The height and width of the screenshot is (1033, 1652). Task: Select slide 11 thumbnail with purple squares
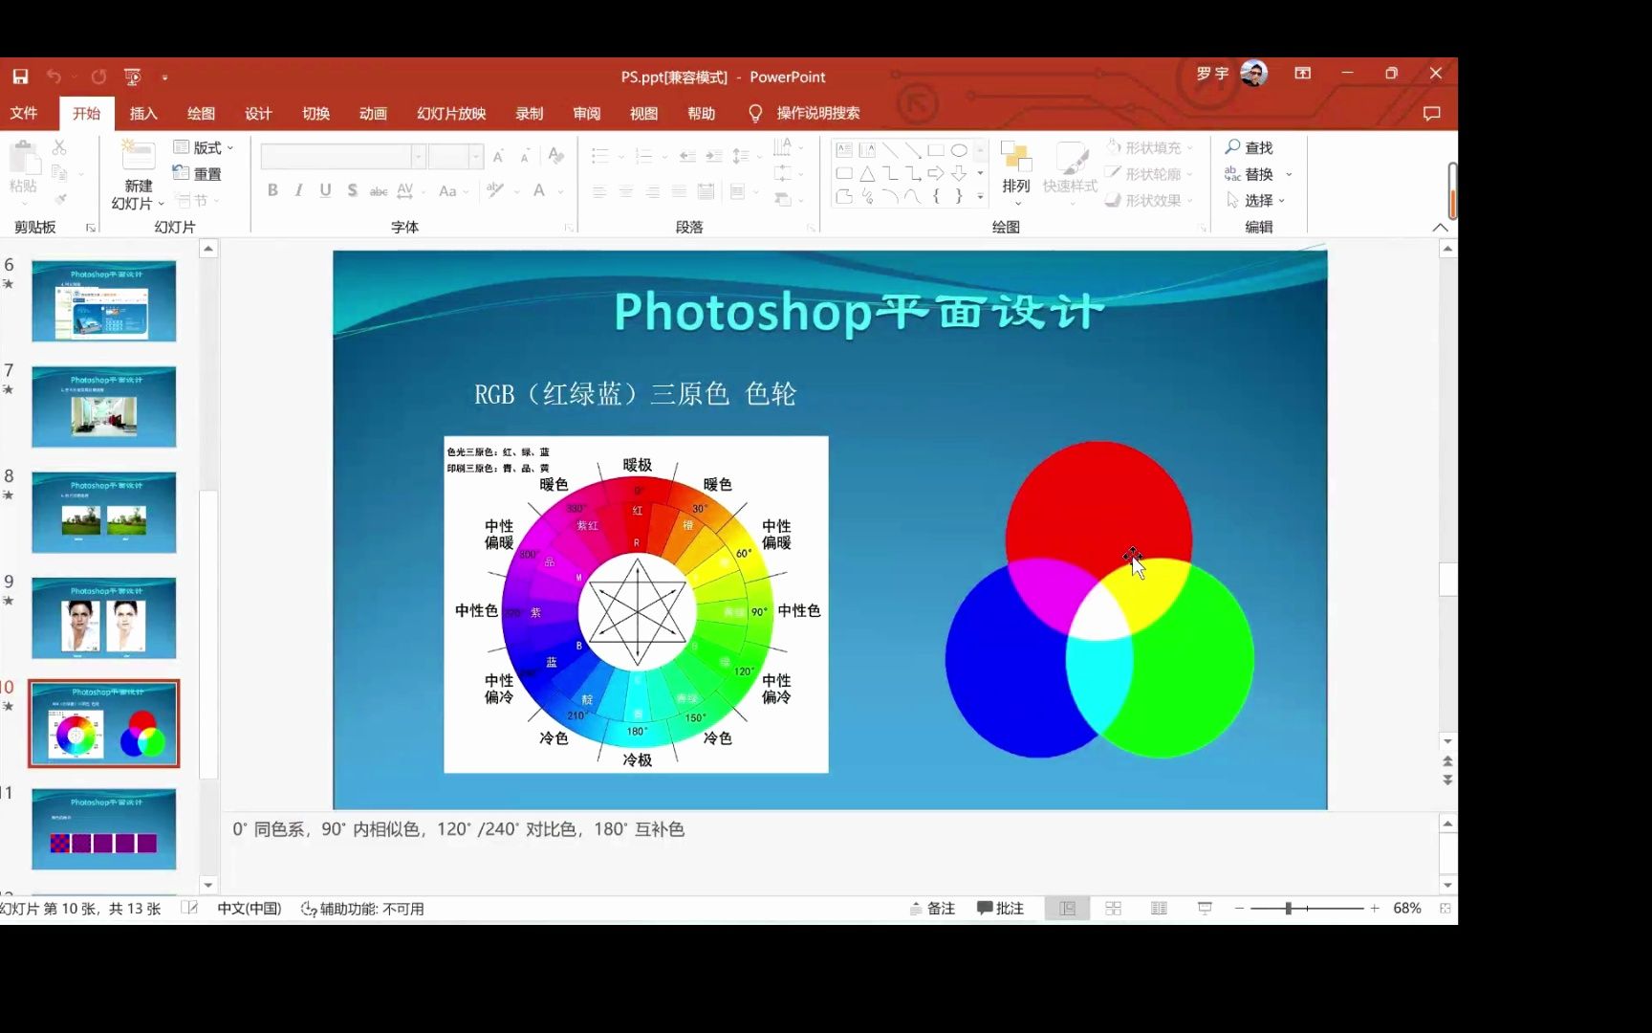(104, 828)
